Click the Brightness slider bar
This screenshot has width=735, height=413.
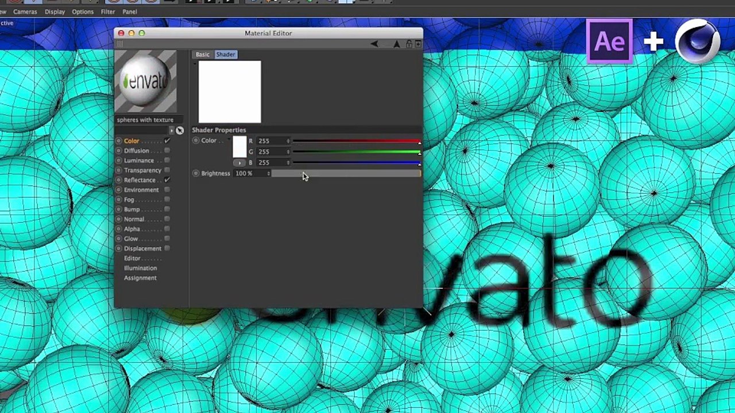(346, 173)
